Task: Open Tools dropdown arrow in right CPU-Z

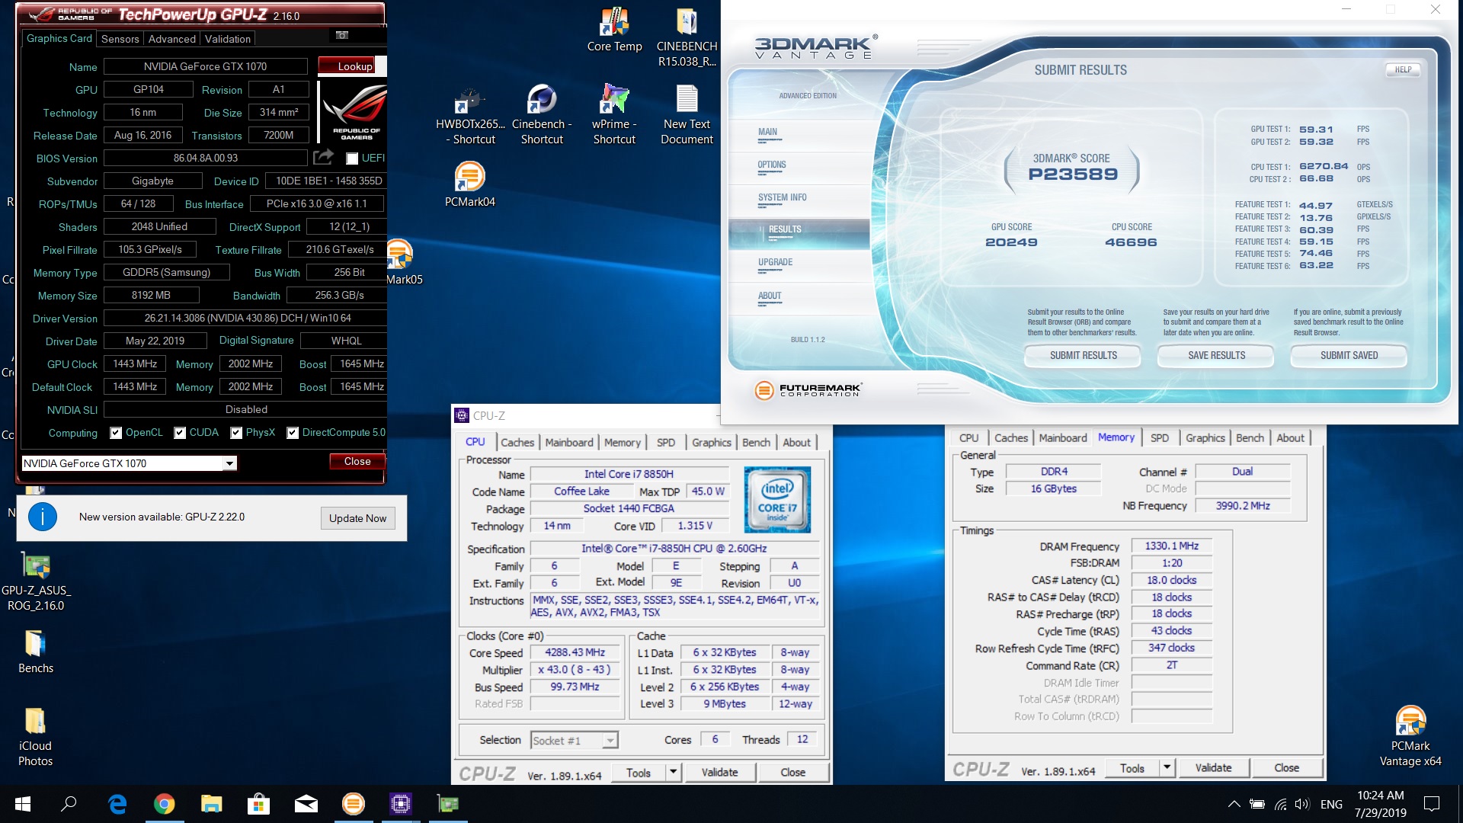Action: (1167, 767)
